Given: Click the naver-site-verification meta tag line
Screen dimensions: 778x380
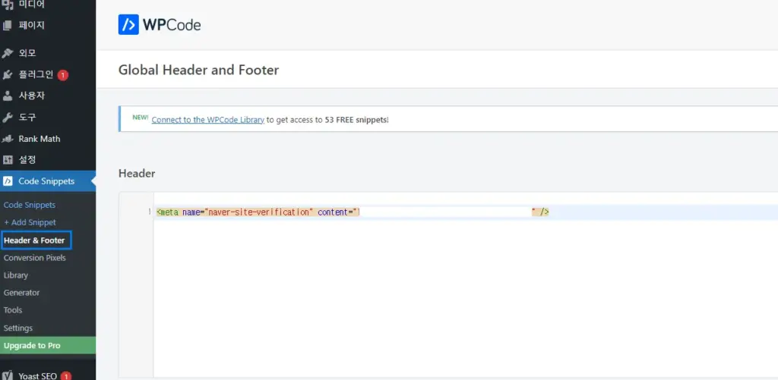Looking at the screenshot, I should (353, 212).
